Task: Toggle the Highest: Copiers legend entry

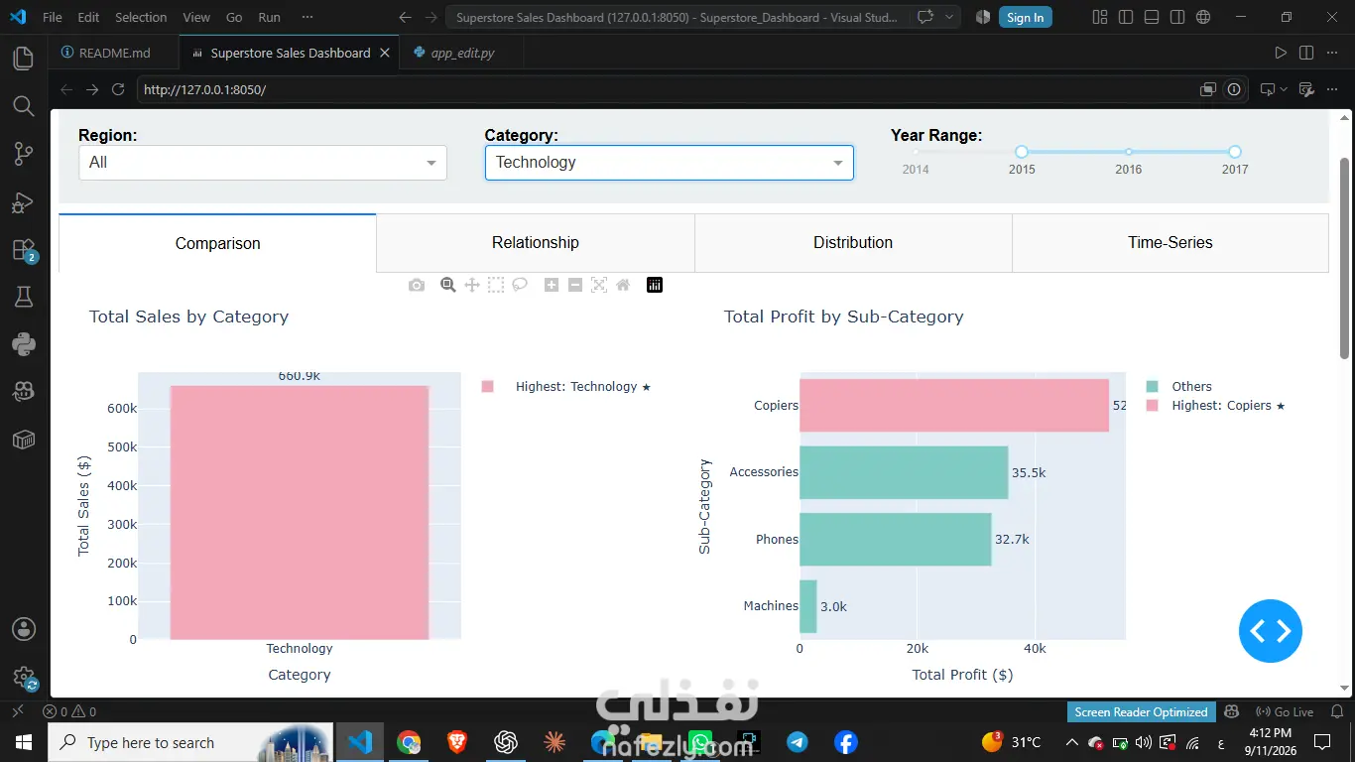Action: pyautogui.click(x=1215, y=406)
